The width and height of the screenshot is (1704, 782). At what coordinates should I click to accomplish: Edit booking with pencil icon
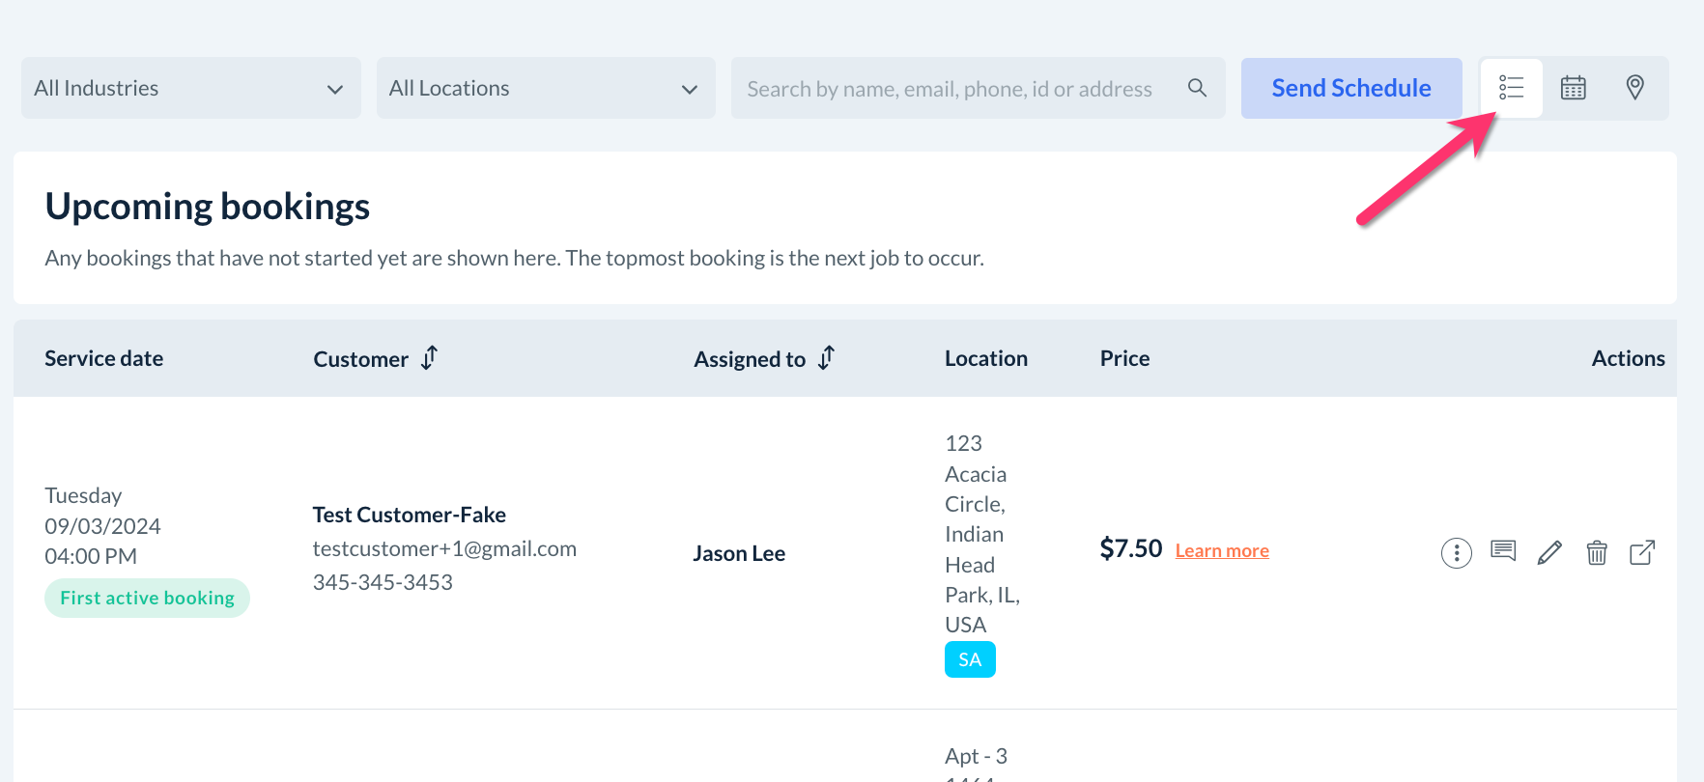pos(1549,552)
